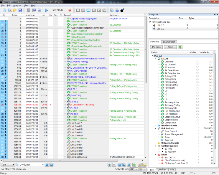Open Device Settings gear icon in toolbar

tap(34, 10)
